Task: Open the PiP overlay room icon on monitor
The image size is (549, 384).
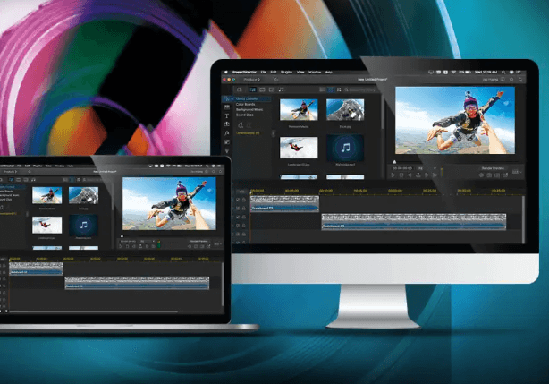Action: [x=227, y=142]
